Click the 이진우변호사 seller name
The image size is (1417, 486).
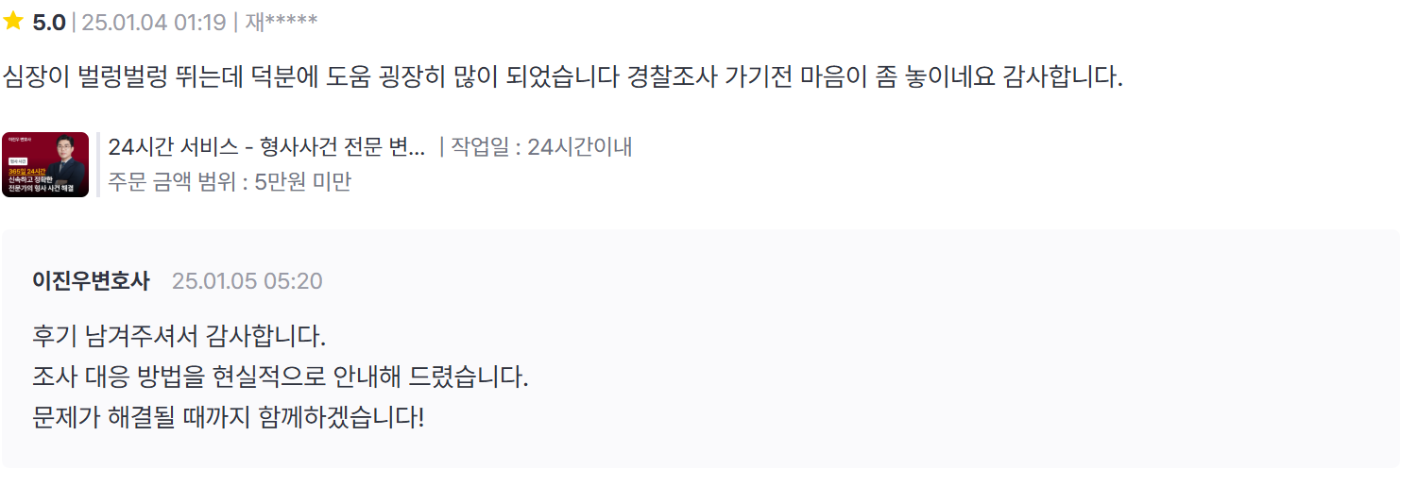click(91, 281)
